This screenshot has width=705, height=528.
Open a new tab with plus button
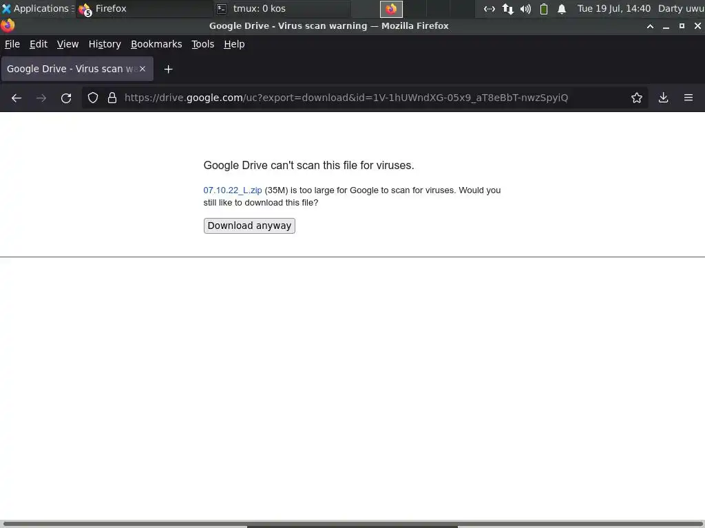[168, 69]
